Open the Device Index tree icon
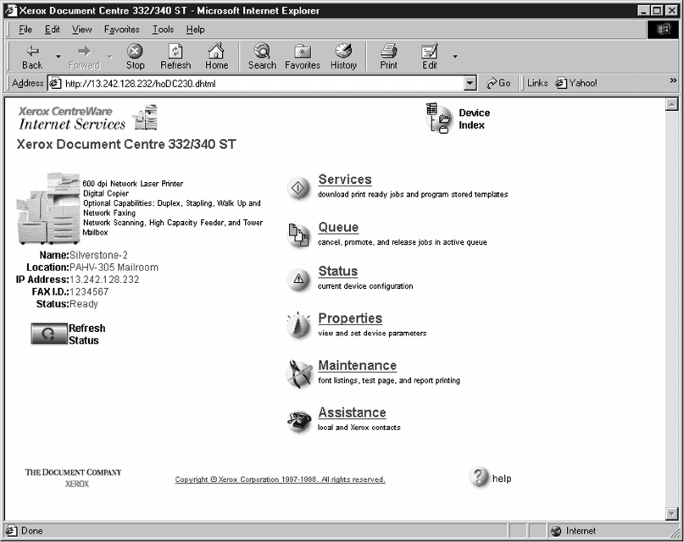The image size is (684, 542). 439,118
